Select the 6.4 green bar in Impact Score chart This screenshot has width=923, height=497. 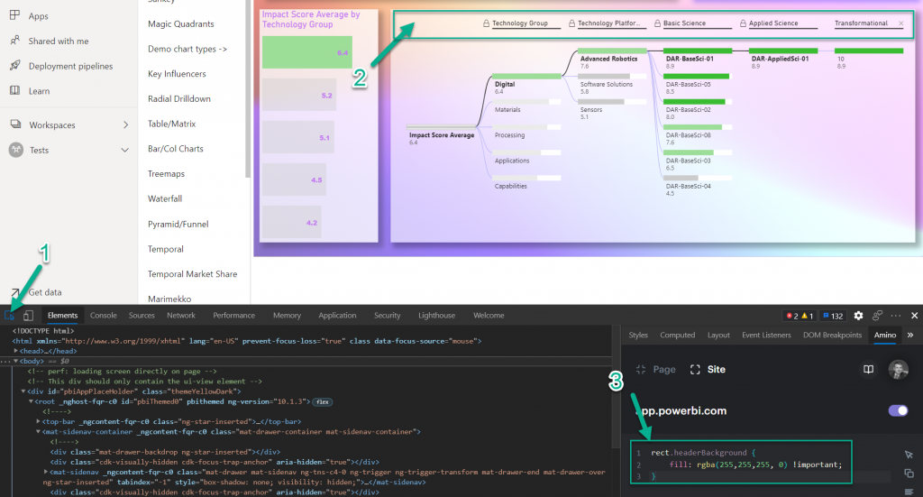[307, 52]
